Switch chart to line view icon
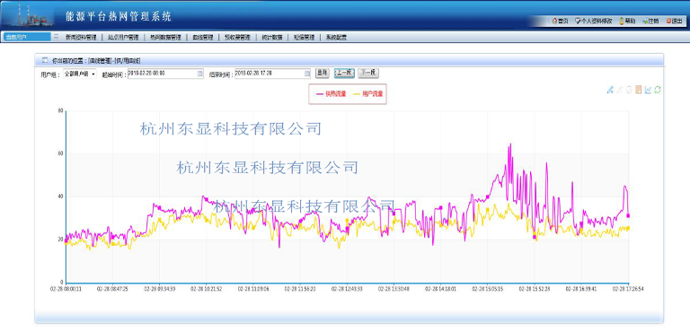This screenshot has width=690, height=332. (648, 90)
